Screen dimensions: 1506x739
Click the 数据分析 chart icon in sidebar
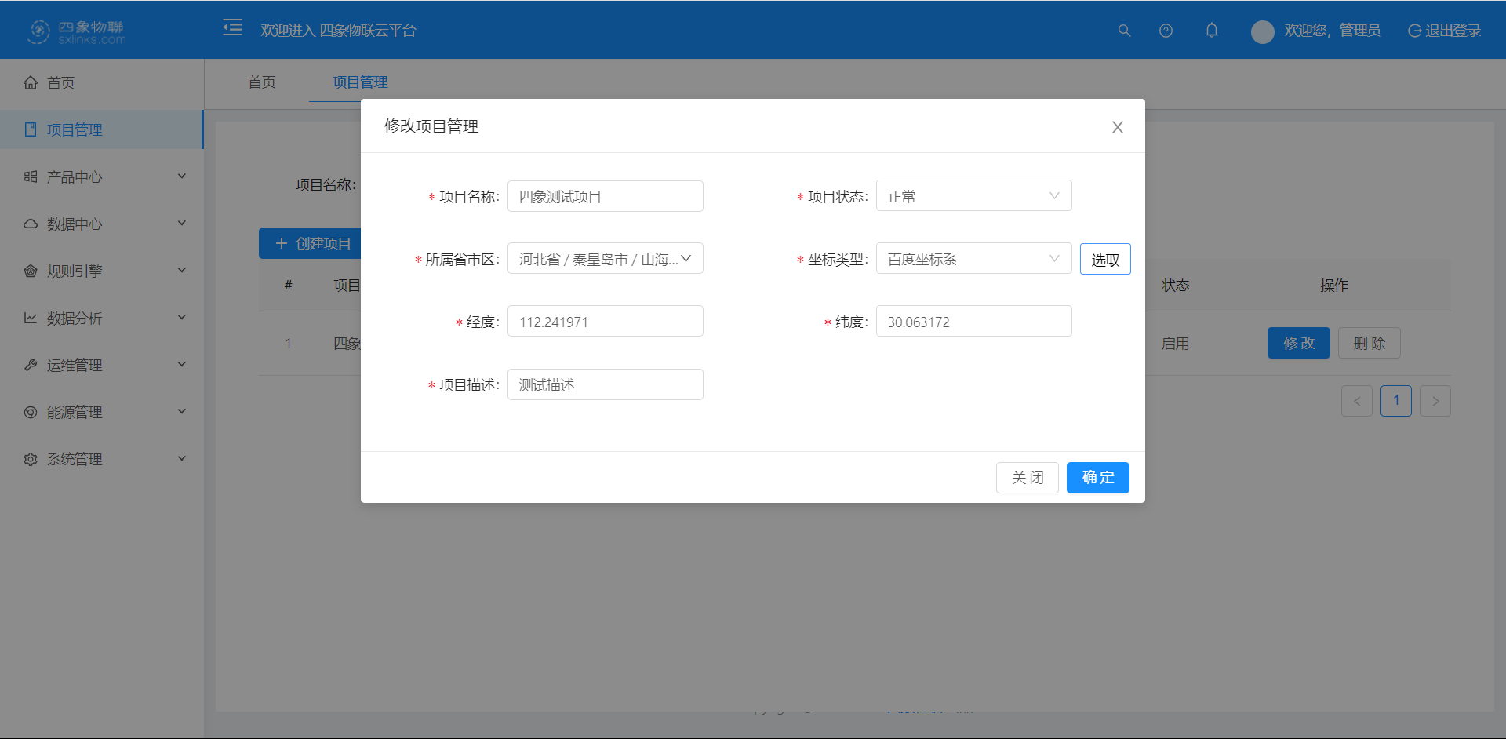coord(30,318)
